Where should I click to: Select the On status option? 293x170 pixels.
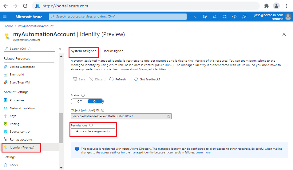tap(95, 101)
